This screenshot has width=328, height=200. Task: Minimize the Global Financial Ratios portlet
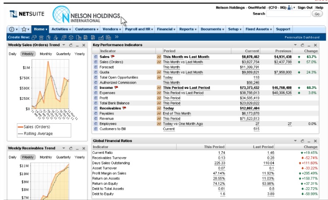[x=309, y=142]
